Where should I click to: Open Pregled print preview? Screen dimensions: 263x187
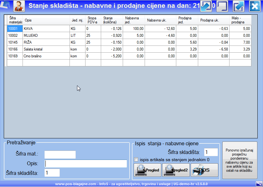click(x=147, y=170)
